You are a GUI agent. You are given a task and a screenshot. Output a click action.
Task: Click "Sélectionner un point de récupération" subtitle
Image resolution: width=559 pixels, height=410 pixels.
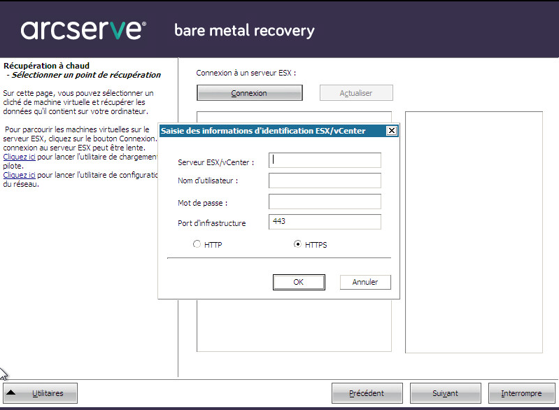click(86, 75)
